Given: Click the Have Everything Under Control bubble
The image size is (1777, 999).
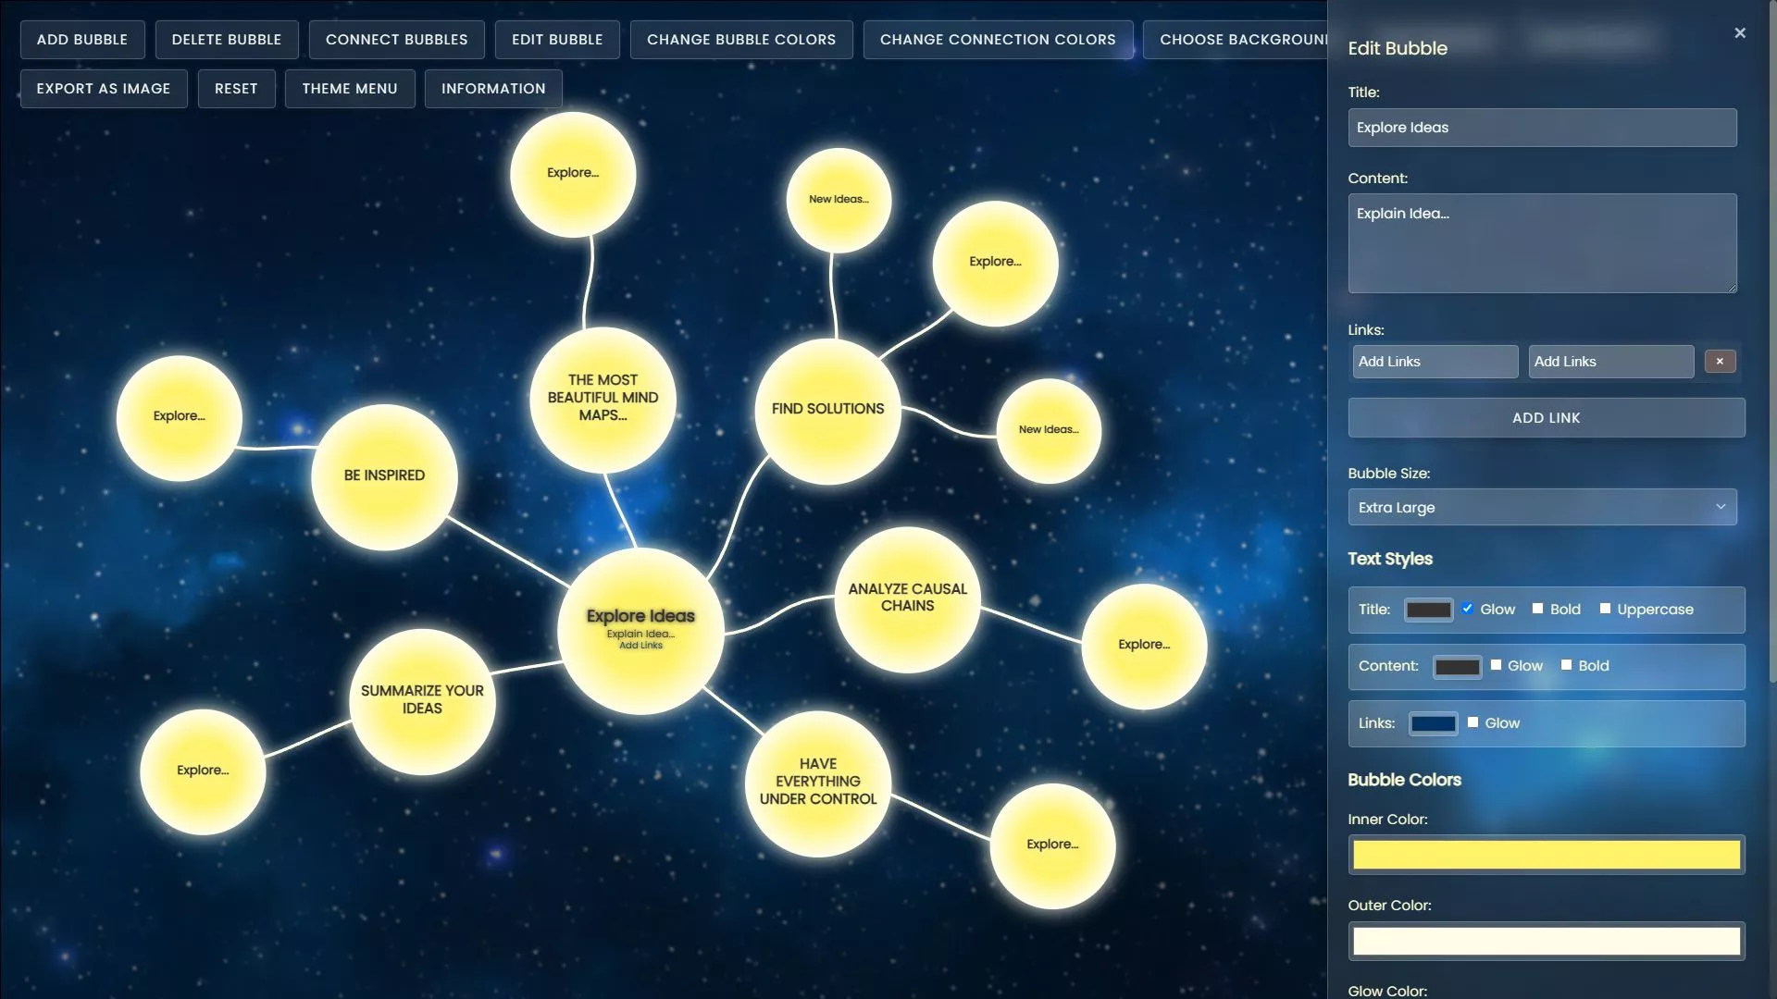Looking at the screenshot, I should [x=817, y=783].
